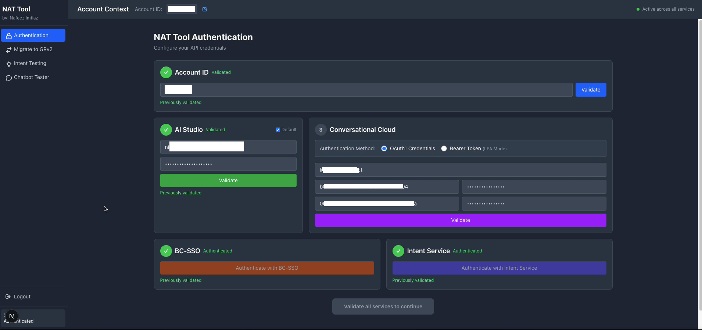
Task: Click the Conversational Cloud heading
Action: pos(363,130)
